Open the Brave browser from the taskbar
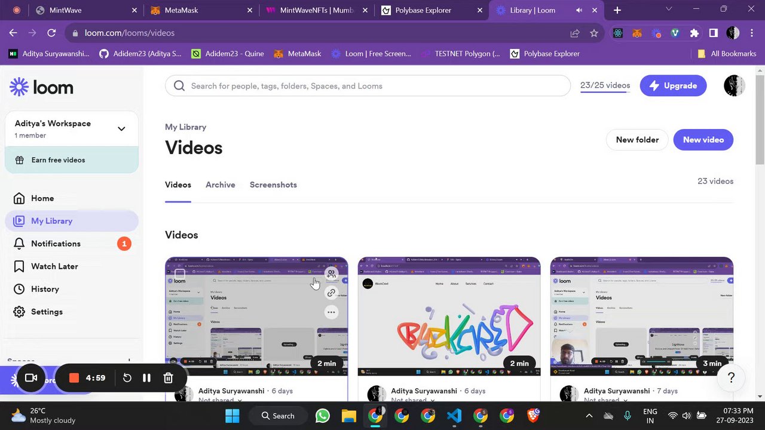Image resolution: width=765 pixels, height=430 pixels. (x=533, y=416)
